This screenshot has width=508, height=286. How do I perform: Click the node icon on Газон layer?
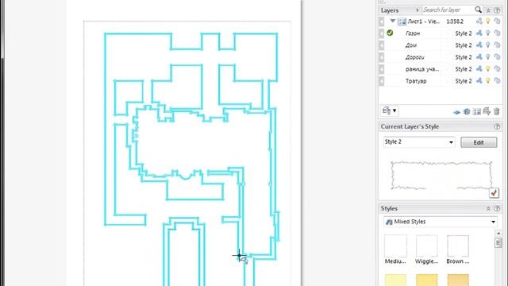pos(479,33)
